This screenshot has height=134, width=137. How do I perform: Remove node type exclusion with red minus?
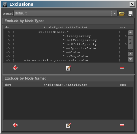(122, 68)
